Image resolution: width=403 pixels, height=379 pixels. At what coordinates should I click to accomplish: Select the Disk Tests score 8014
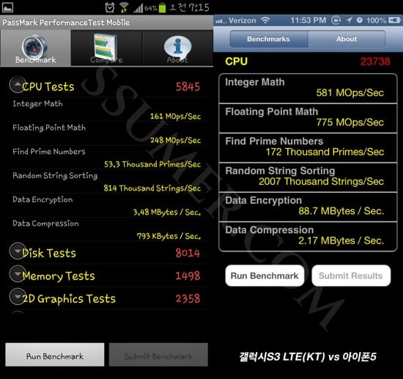point(188,253)
